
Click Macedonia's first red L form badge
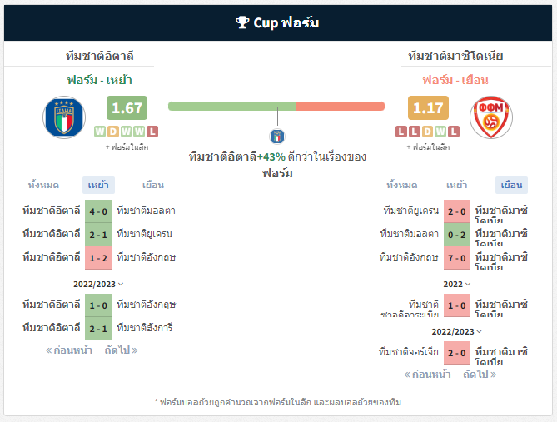coord(401,132)
